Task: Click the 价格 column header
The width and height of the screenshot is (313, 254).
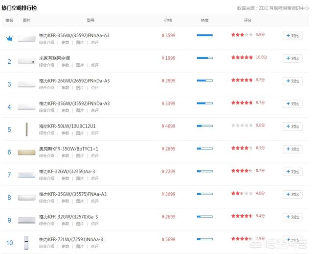Action: [x=168, y=20]
